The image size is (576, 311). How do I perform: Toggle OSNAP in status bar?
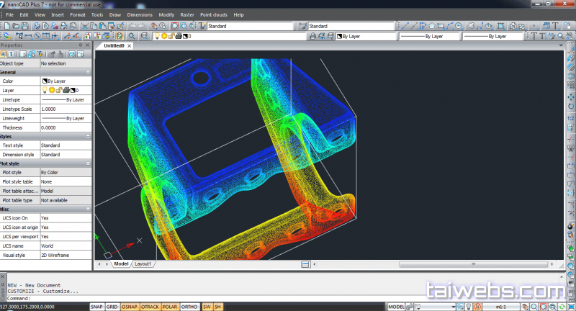130,307
